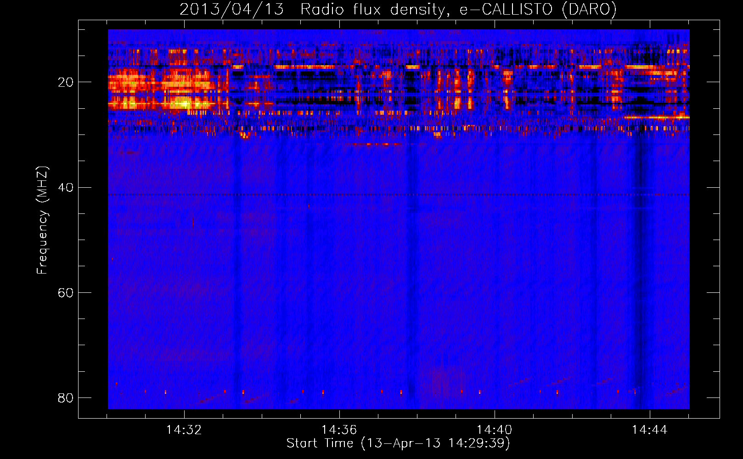Click the plot title "2013/04/13 Radio flux density, e-CALLISTO (DARO)"
Viewport: 743px width, 459px height.
tap(398, 9)
